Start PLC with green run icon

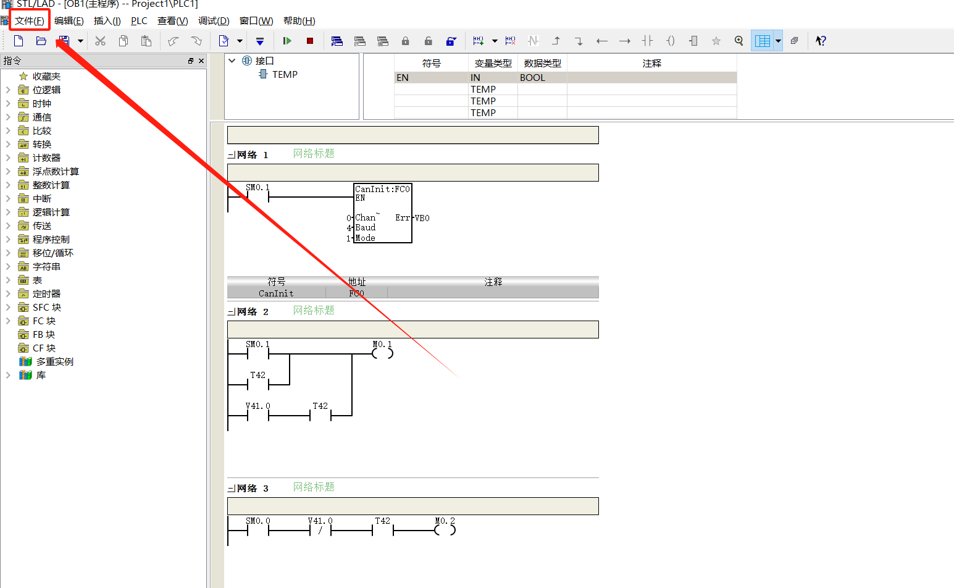(287, 41)
